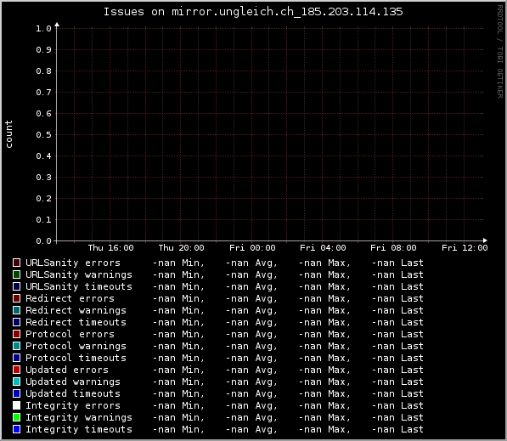The image size is (507, 441).
Task: Click the URLSanity warnings green swatch
Action: pos(16,274)
